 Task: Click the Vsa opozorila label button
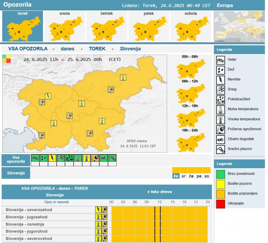pos(16,160)
